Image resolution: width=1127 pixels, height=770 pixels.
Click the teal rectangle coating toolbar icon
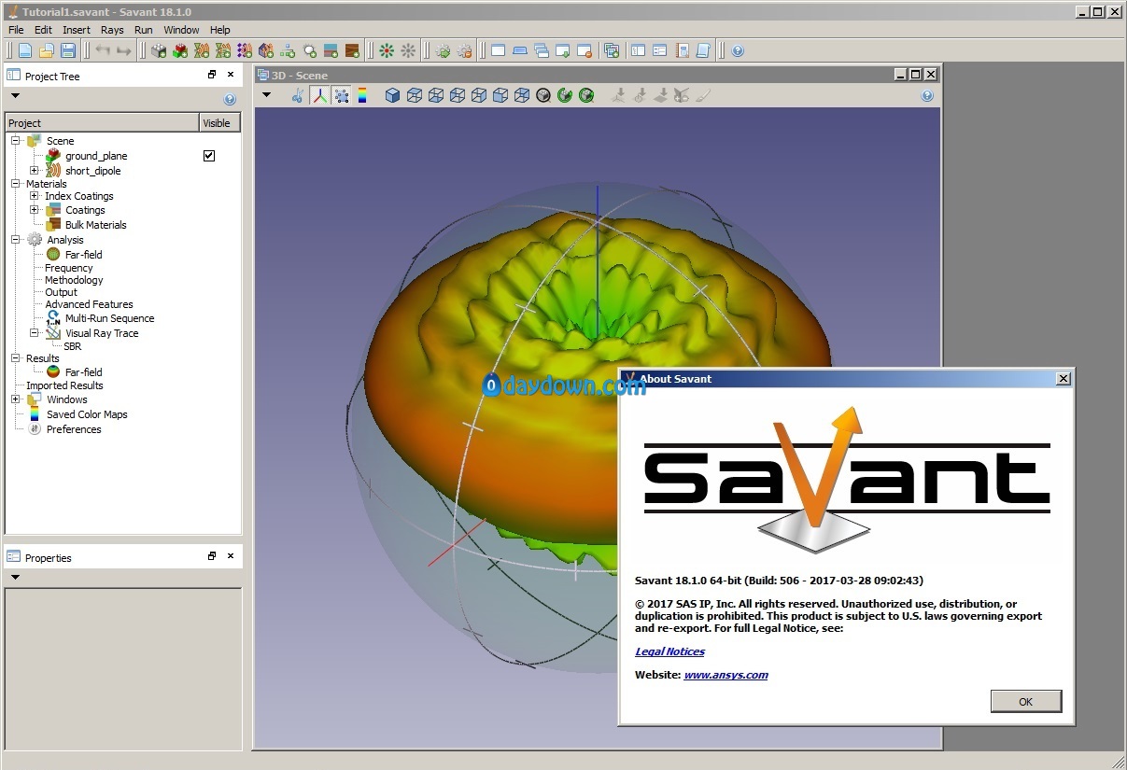click(x=331, y=51)
